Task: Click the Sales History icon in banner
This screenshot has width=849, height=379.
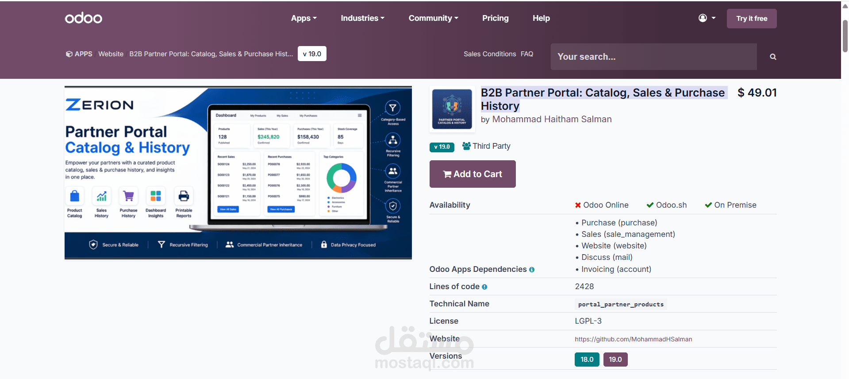Action: coord(102,196)
